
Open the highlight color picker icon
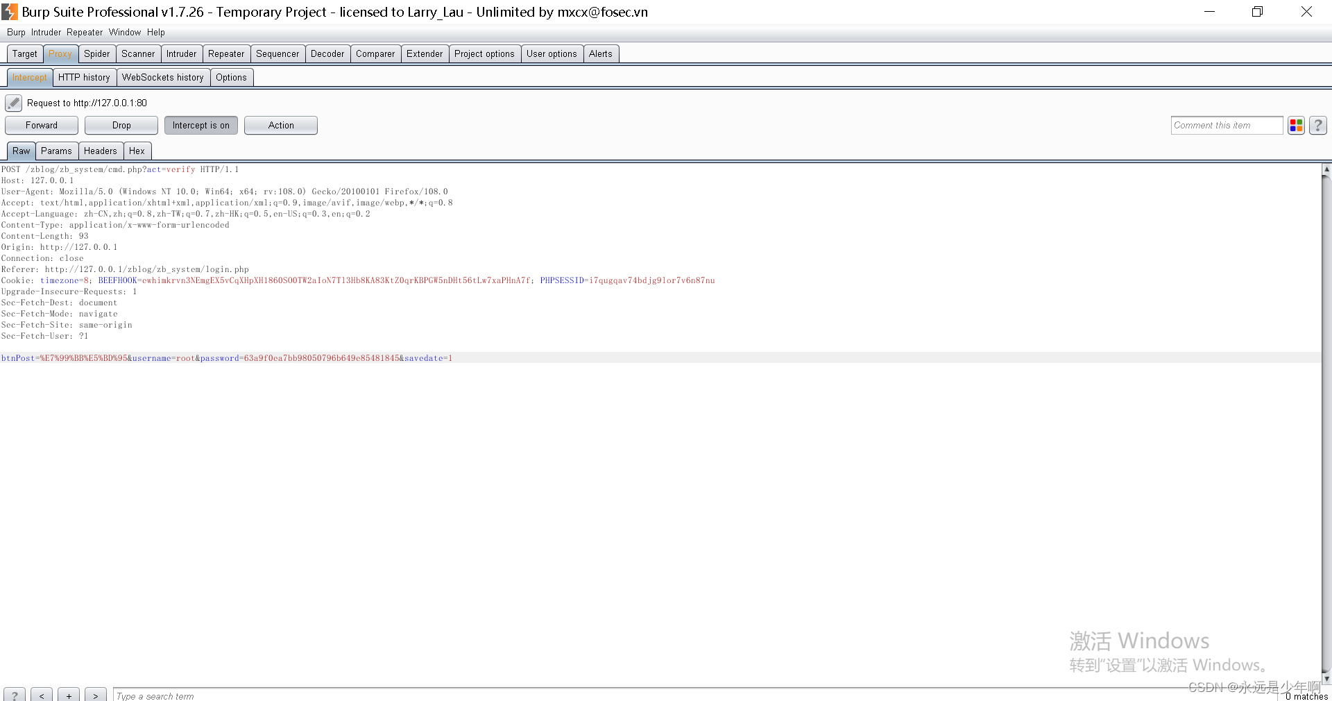click(1296, 126)
